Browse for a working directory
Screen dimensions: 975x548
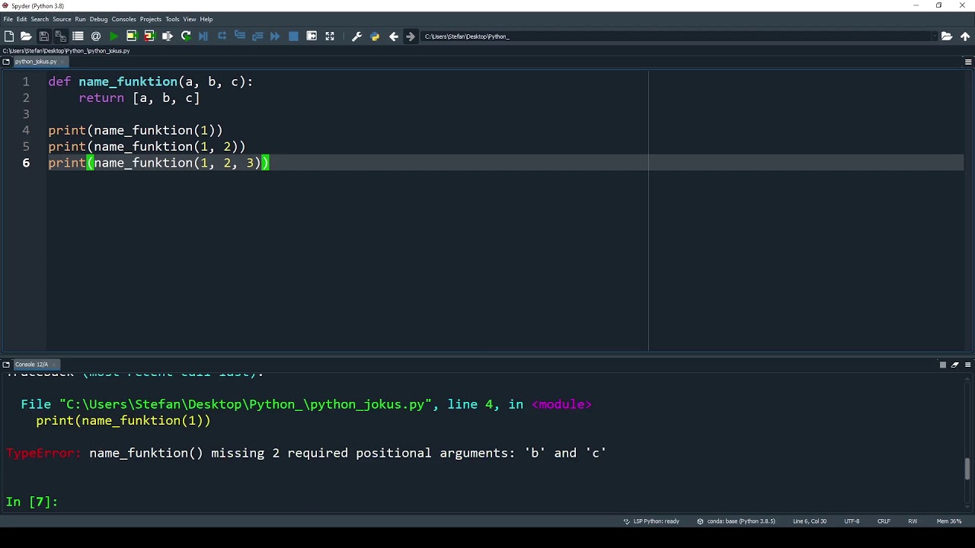coord(947,36)
